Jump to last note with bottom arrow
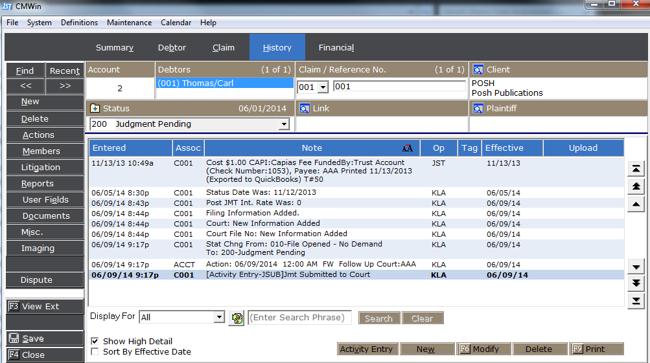 click(x=636, y=301)
